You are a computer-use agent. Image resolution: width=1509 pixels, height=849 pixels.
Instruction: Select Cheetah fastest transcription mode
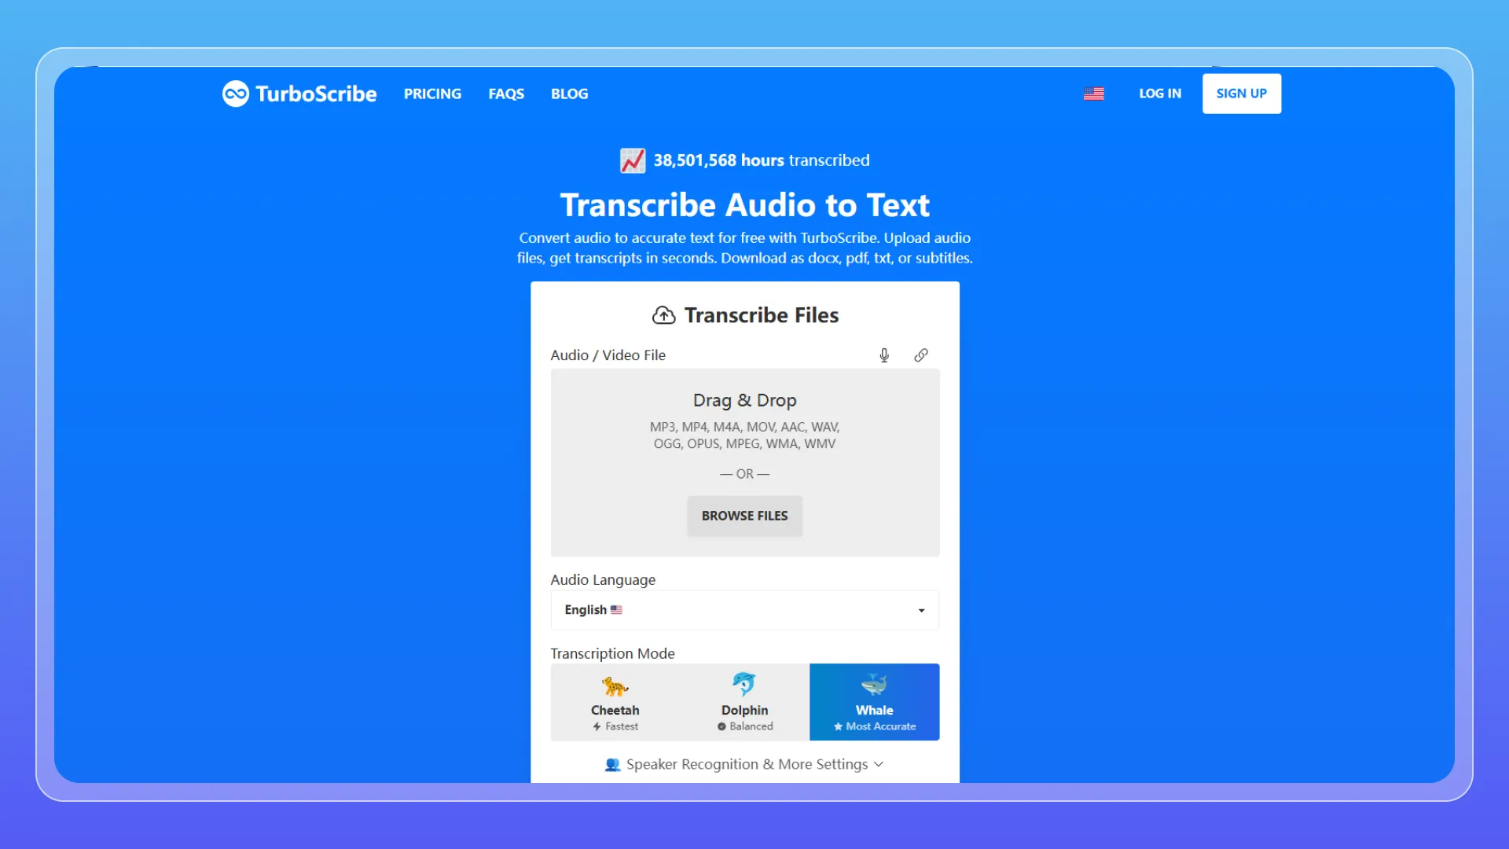click(x=615, y=702)
